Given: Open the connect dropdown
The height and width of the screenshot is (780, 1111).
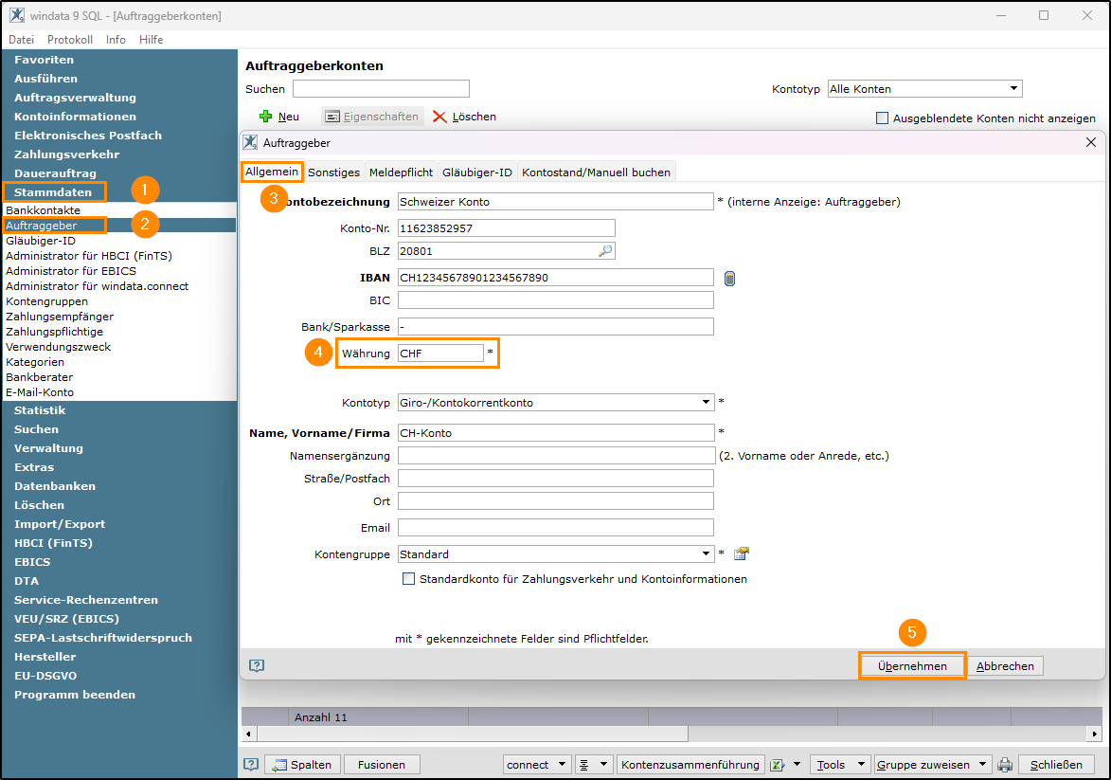Looking at the screenshot, I should click(536, 765).
